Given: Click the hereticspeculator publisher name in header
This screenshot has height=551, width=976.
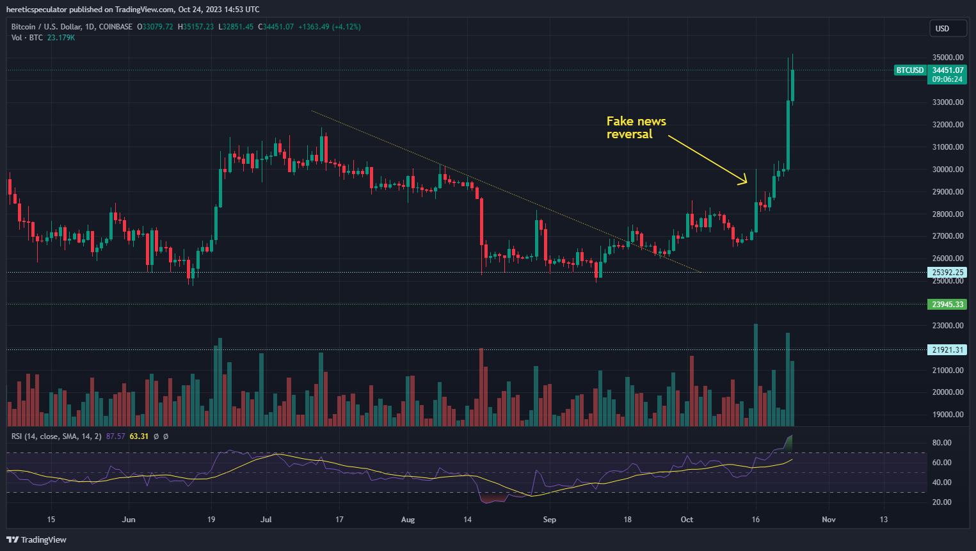Looking at the screenshot, I should [36, 10].
